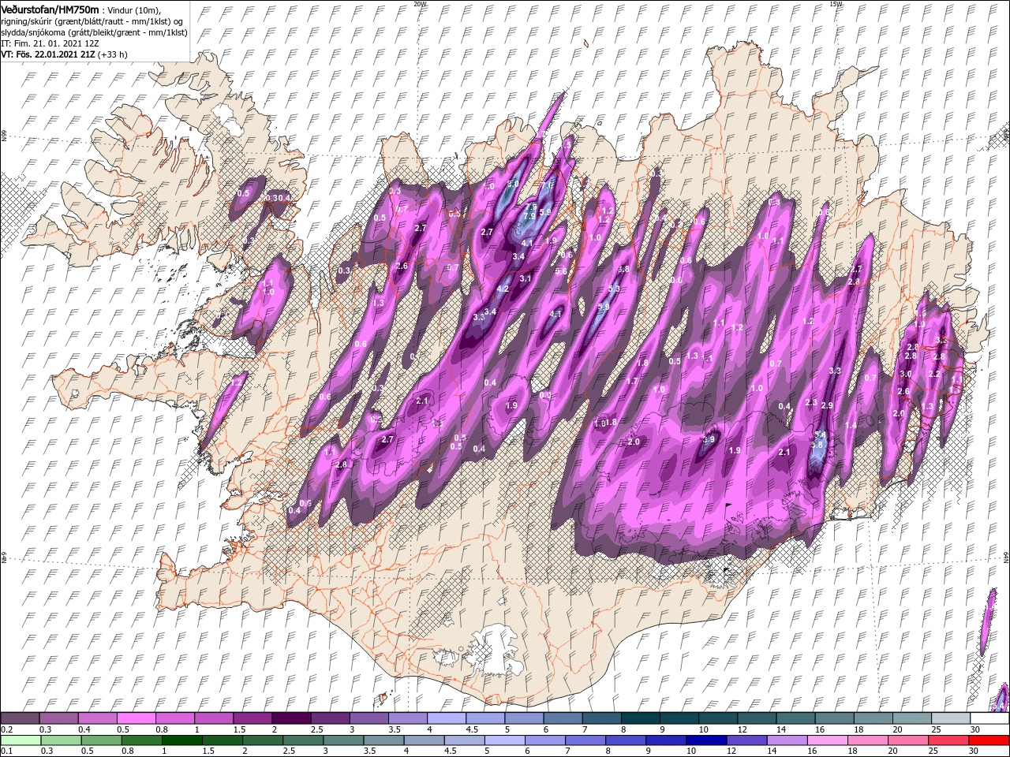
Task: Select the 3.1 value on the map
Action: [x=526, y=278]
